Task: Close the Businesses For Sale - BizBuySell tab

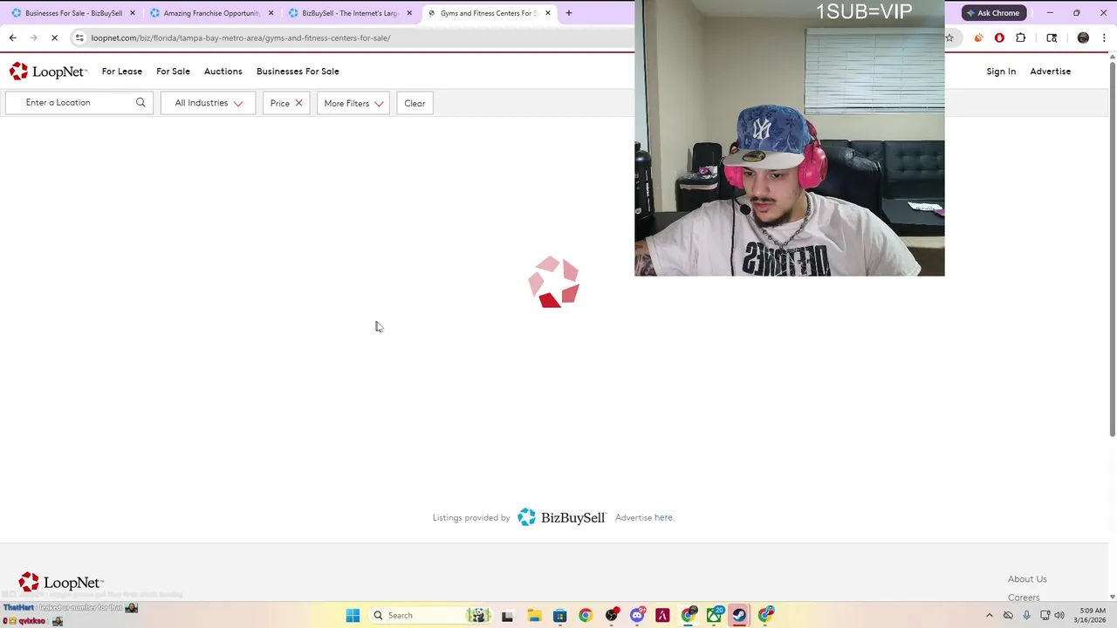Action: pyautogui.click(x=133, y=13)
